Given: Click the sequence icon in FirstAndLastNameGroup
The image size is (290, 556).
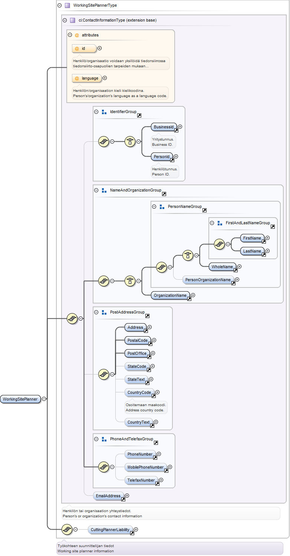Looking at the screenshot, I should pyautogui.click(x=220, y=244).
